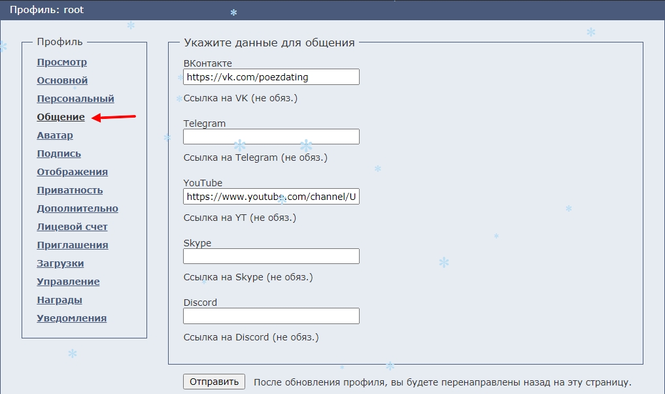Open the Аватар settings link

pyautogui.click(x=55, y=135)
